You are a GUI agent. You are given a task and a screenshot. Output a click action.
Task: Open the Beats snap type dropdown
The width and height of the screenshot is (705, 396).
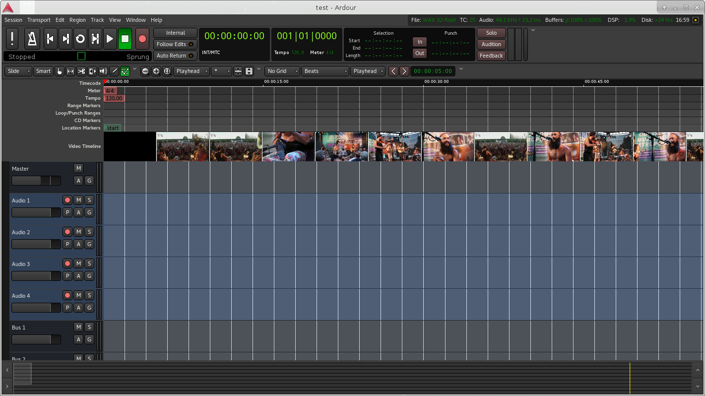pyautogui.click(x=325, y=71)
